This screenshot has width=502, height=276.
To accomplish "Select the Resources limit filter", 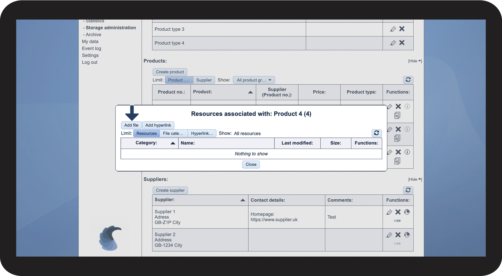I will click(146, 133).
